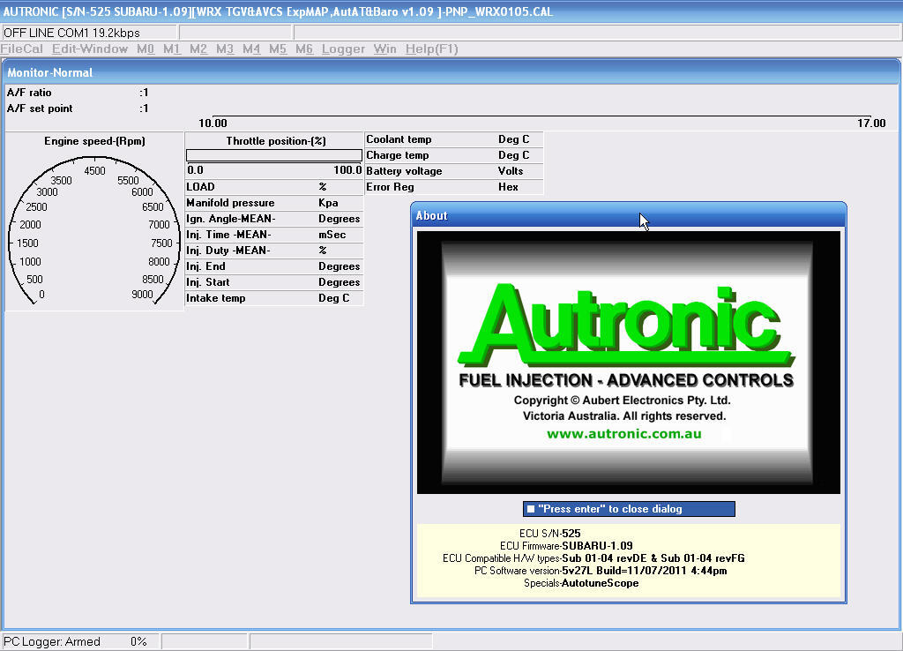
Task: Open the Win menu
Action: point(384,49)
